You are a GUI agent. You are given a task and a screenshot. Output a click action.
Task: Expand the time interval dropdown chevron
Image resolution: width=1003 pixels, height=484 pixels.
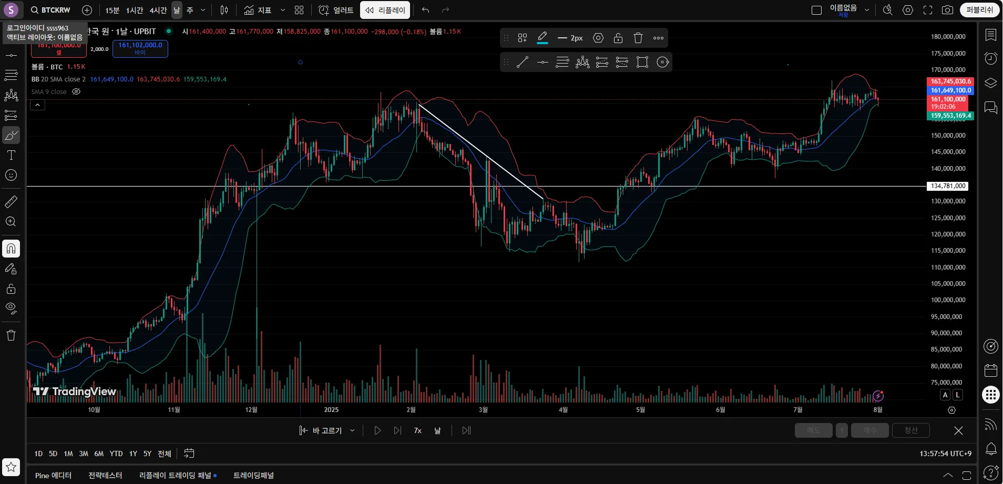click(203, 10)
